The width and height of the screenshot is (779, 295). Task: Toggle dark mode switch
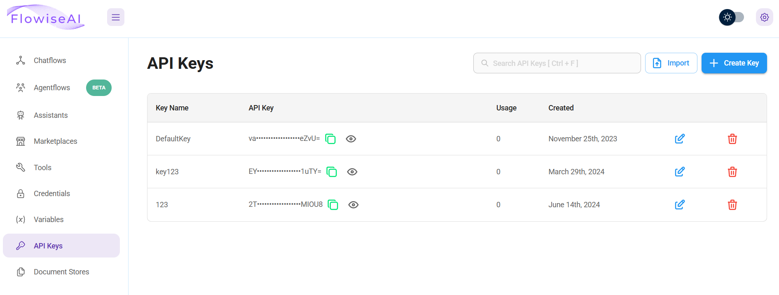(x=732, y=17)
